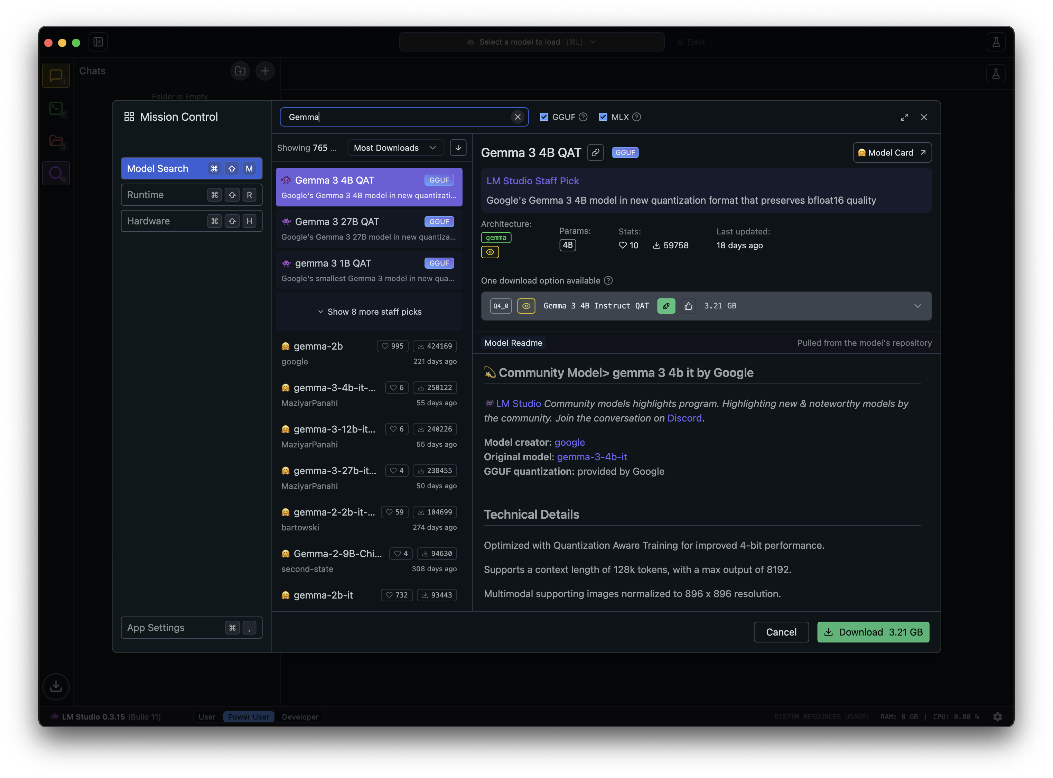
Task: Click the plus new chat icon
Action: coord(265,71)
